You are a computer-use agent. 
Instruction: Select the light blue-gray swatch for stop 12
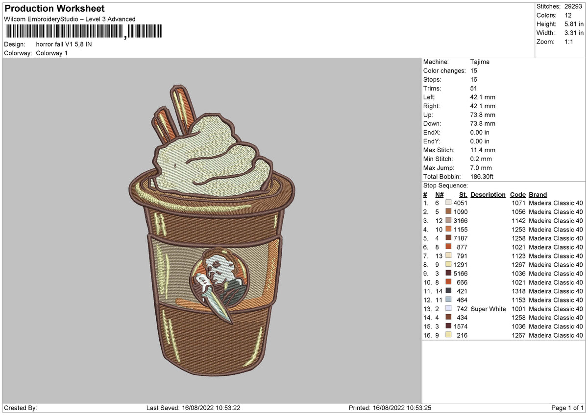(x=448, y=300)
